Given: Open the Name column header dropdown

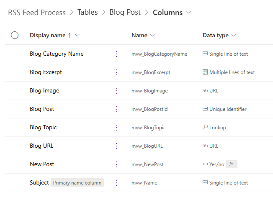Looking at the screenshot, I should coord(152,36).
